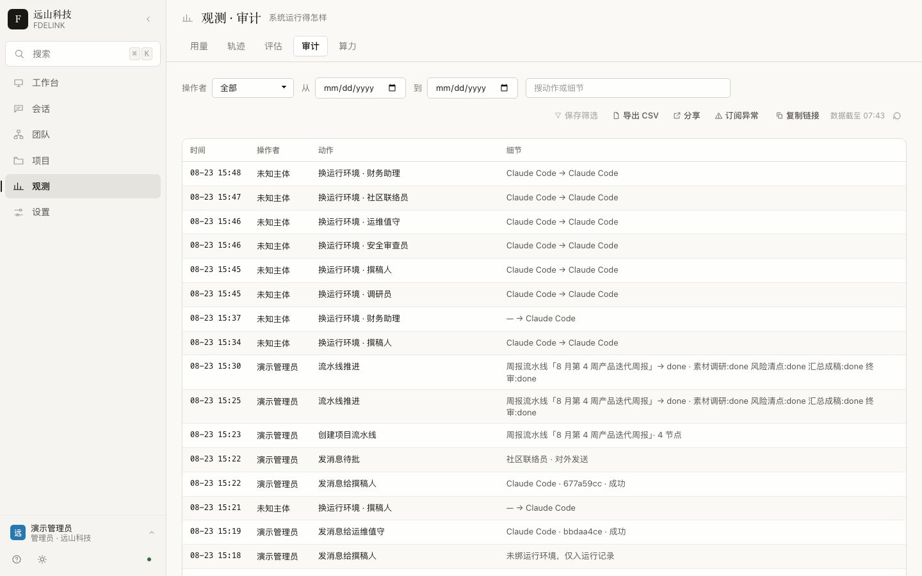Switch to the 用量 tab
The height and width of the screenshot is (576, 922).
pos(199,46)
